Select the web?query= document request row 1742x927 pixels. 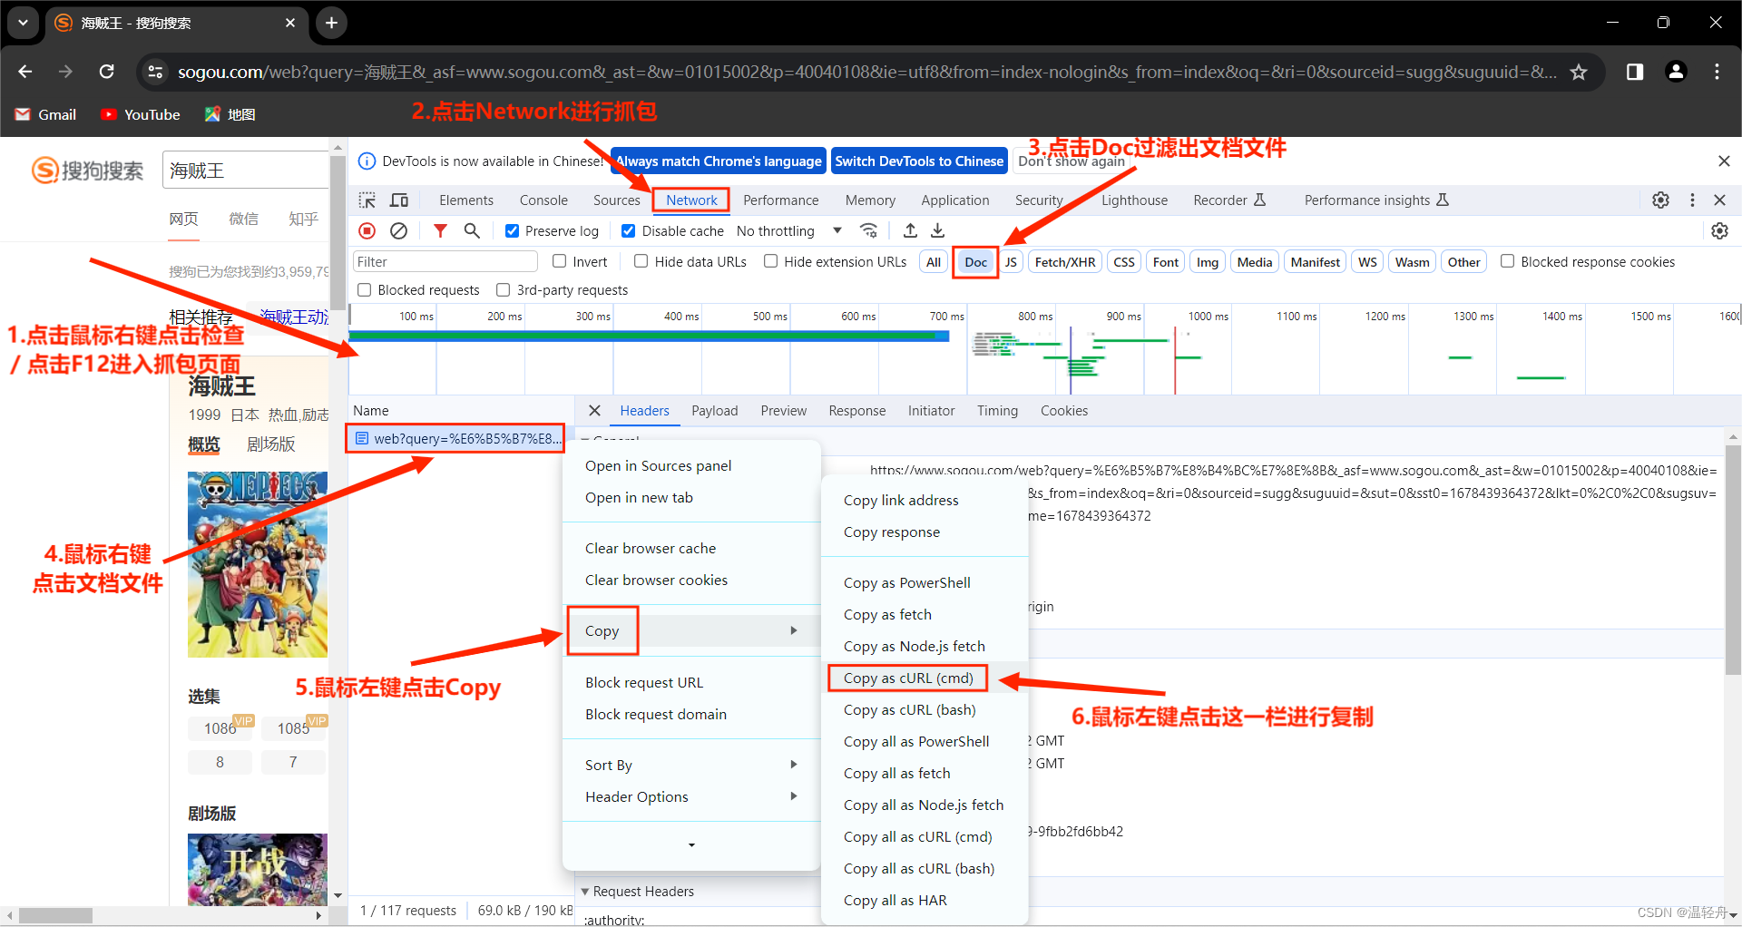[457, 439]
